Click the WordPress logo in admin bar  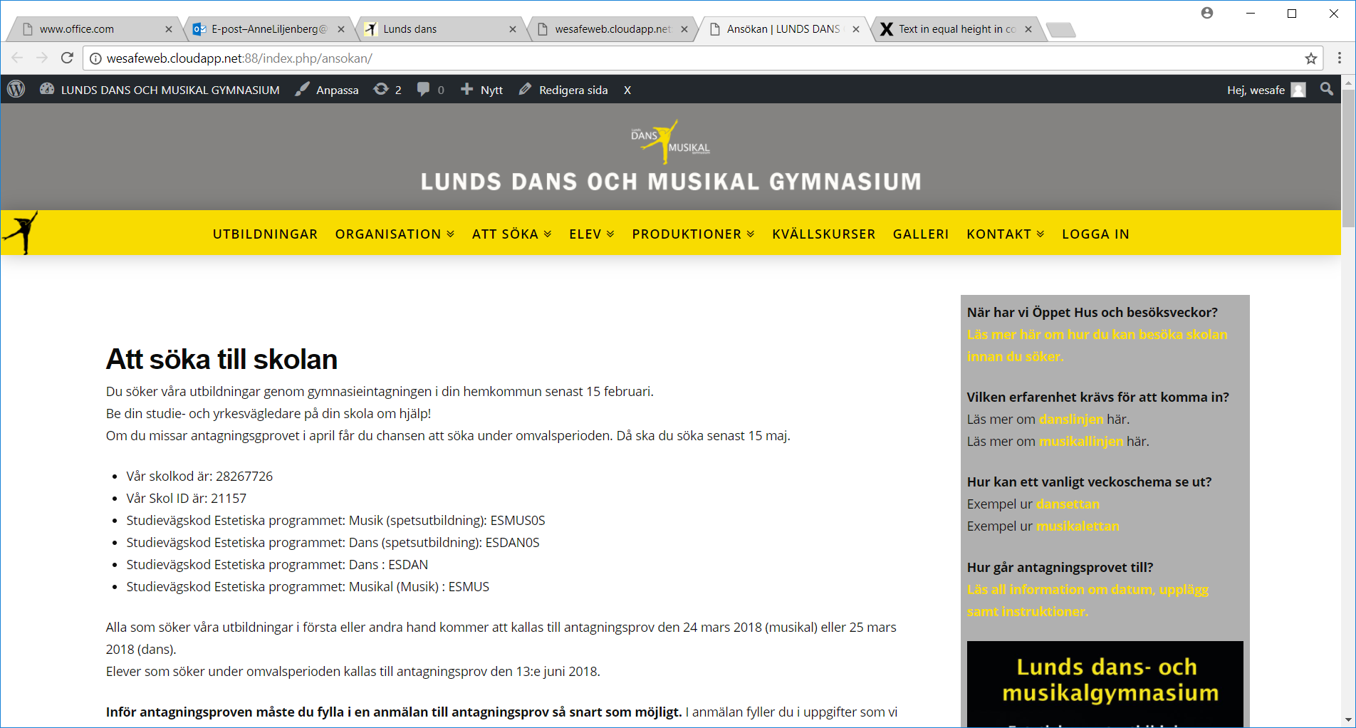[x=16, y=89]
